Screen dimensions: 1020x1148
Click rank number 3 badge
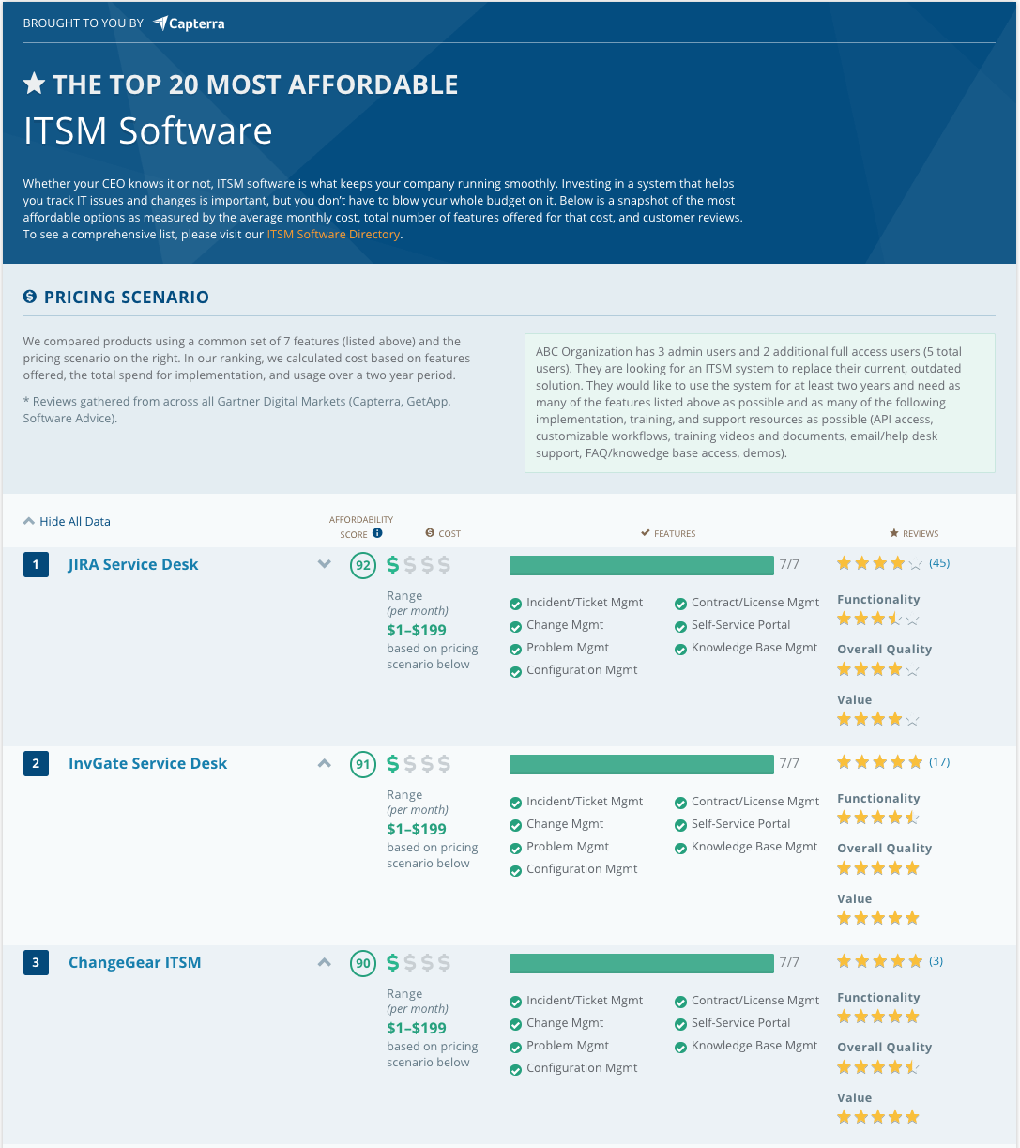(36, 962)
